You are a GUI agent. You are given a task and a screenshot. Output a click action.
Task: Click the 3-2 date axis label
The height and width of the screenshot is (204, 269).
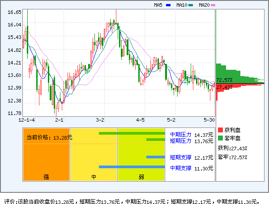pyautogui.click(x=100, y=120)
